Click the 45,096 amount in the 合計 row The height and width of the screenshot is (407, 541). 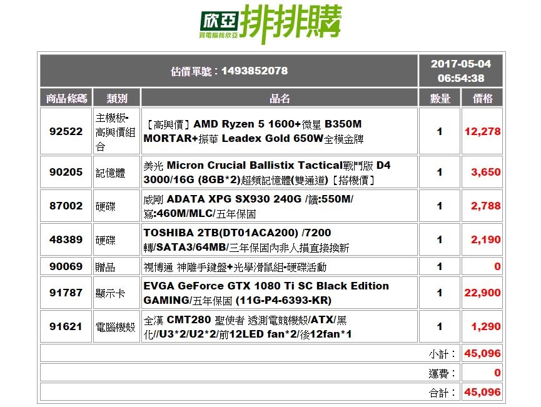click(482, 392)
